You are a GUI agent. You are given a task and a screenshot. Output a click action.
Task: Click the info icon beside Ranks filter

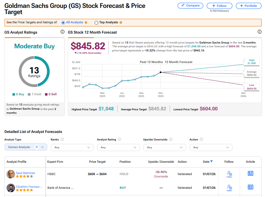point(62,139)
